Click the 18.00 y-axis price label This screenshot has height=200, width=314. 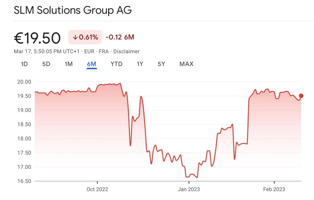pos(24,139)
